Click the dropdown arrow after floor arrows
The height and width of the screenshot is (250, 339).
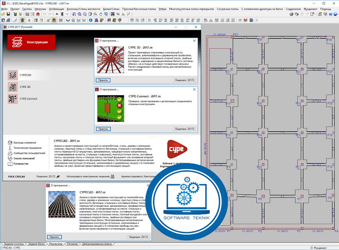click(67, 14)
